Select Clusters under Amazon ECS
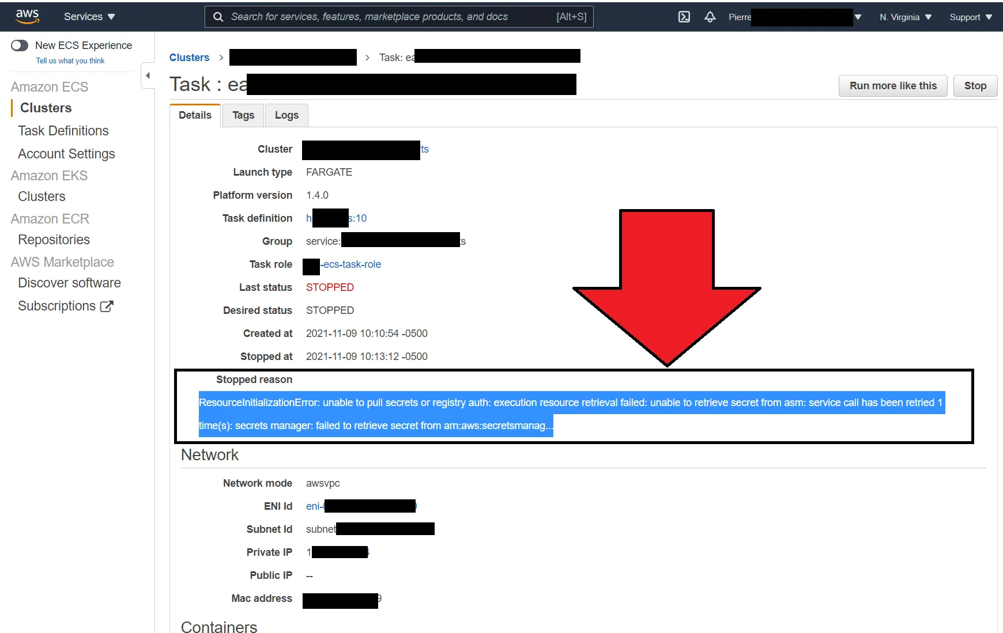The height and width of the screenshot is (633, 1003). (46, 108)
